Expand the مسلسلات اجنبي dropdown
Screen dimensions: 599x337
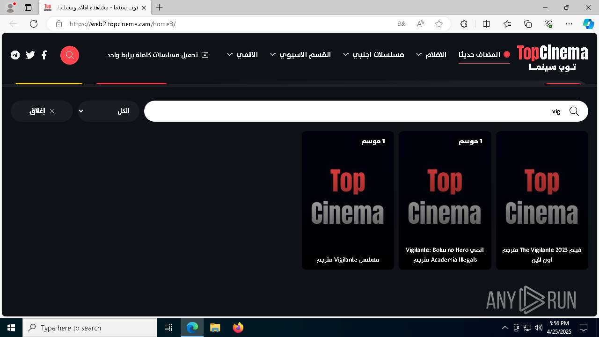[373, 55]
